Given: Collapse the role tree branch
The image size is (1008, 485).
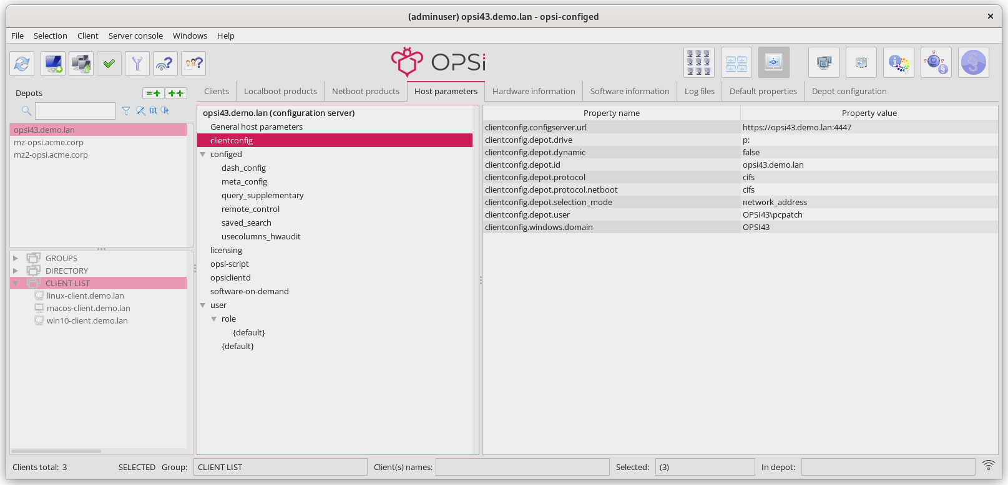Looking at the screenshot, I should [214, 319].
